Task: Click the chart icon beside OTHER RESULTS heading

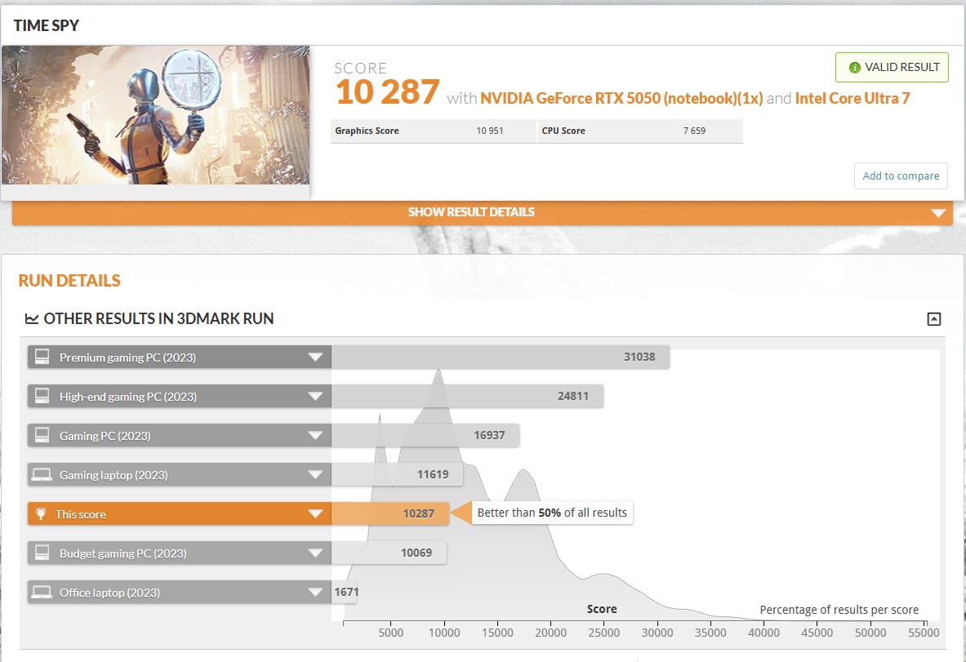Action: [31, 319]
